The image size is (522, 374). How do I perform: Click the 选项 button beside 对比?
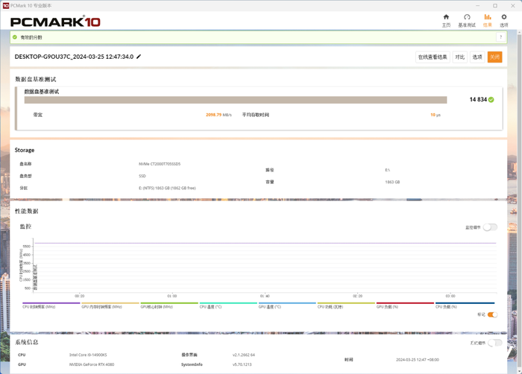477,57
